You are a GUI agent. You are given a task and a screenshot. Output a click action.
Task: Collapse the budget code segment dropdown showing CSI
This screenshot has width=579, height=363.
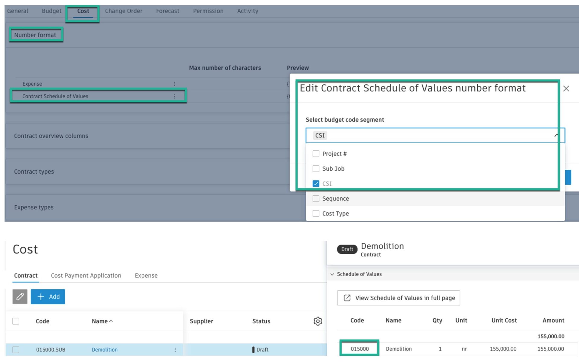coord(556,135)
